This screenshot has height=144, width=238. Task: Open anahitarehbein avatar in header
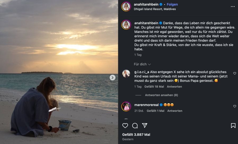pyautogui.click(x=126, y=7)
